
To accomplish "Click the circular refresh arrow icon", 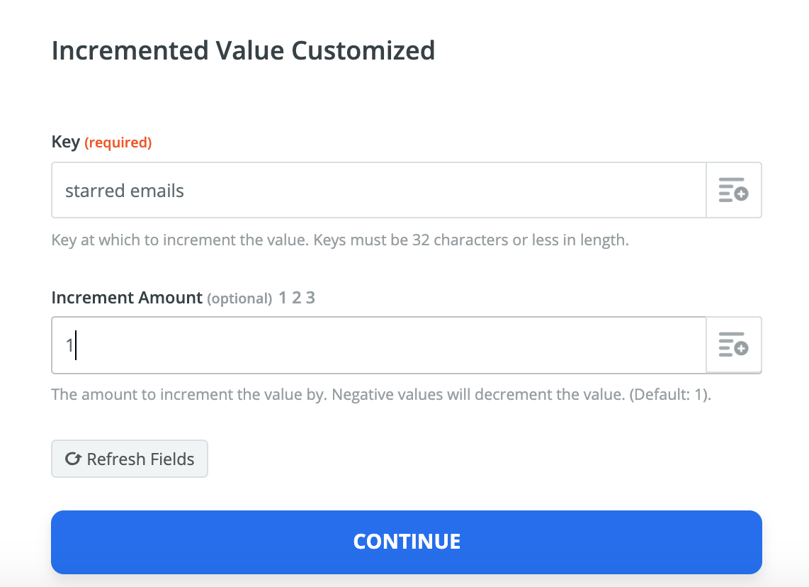I will (72, 459).
